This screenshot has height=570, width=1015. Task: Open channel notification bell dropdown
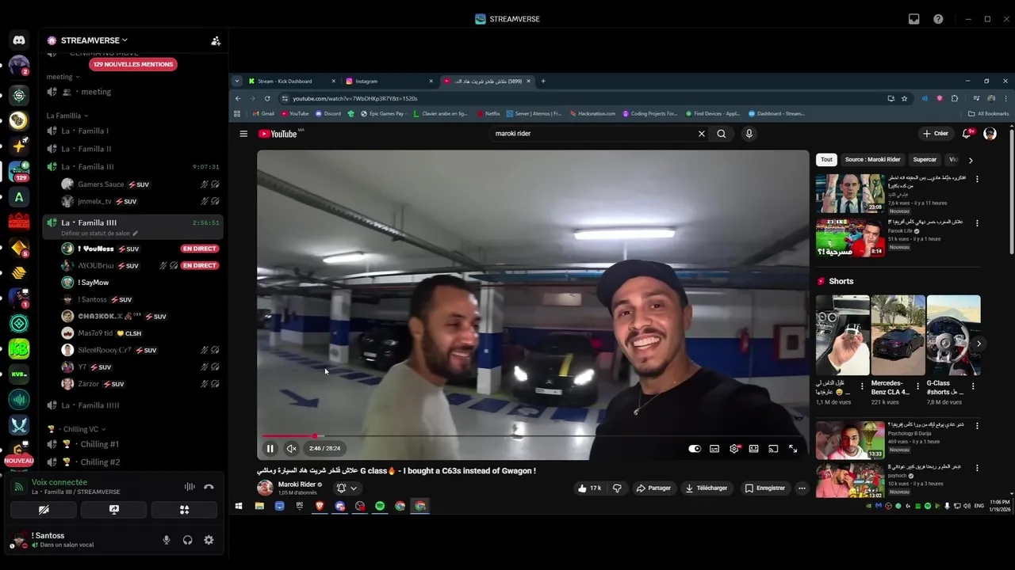(347, 488)
